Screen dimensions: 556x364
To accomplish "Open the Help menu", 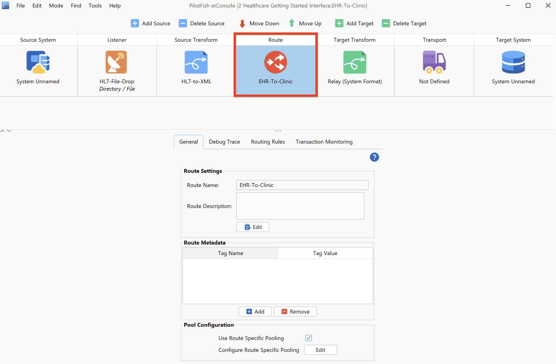I will point(115,6).
